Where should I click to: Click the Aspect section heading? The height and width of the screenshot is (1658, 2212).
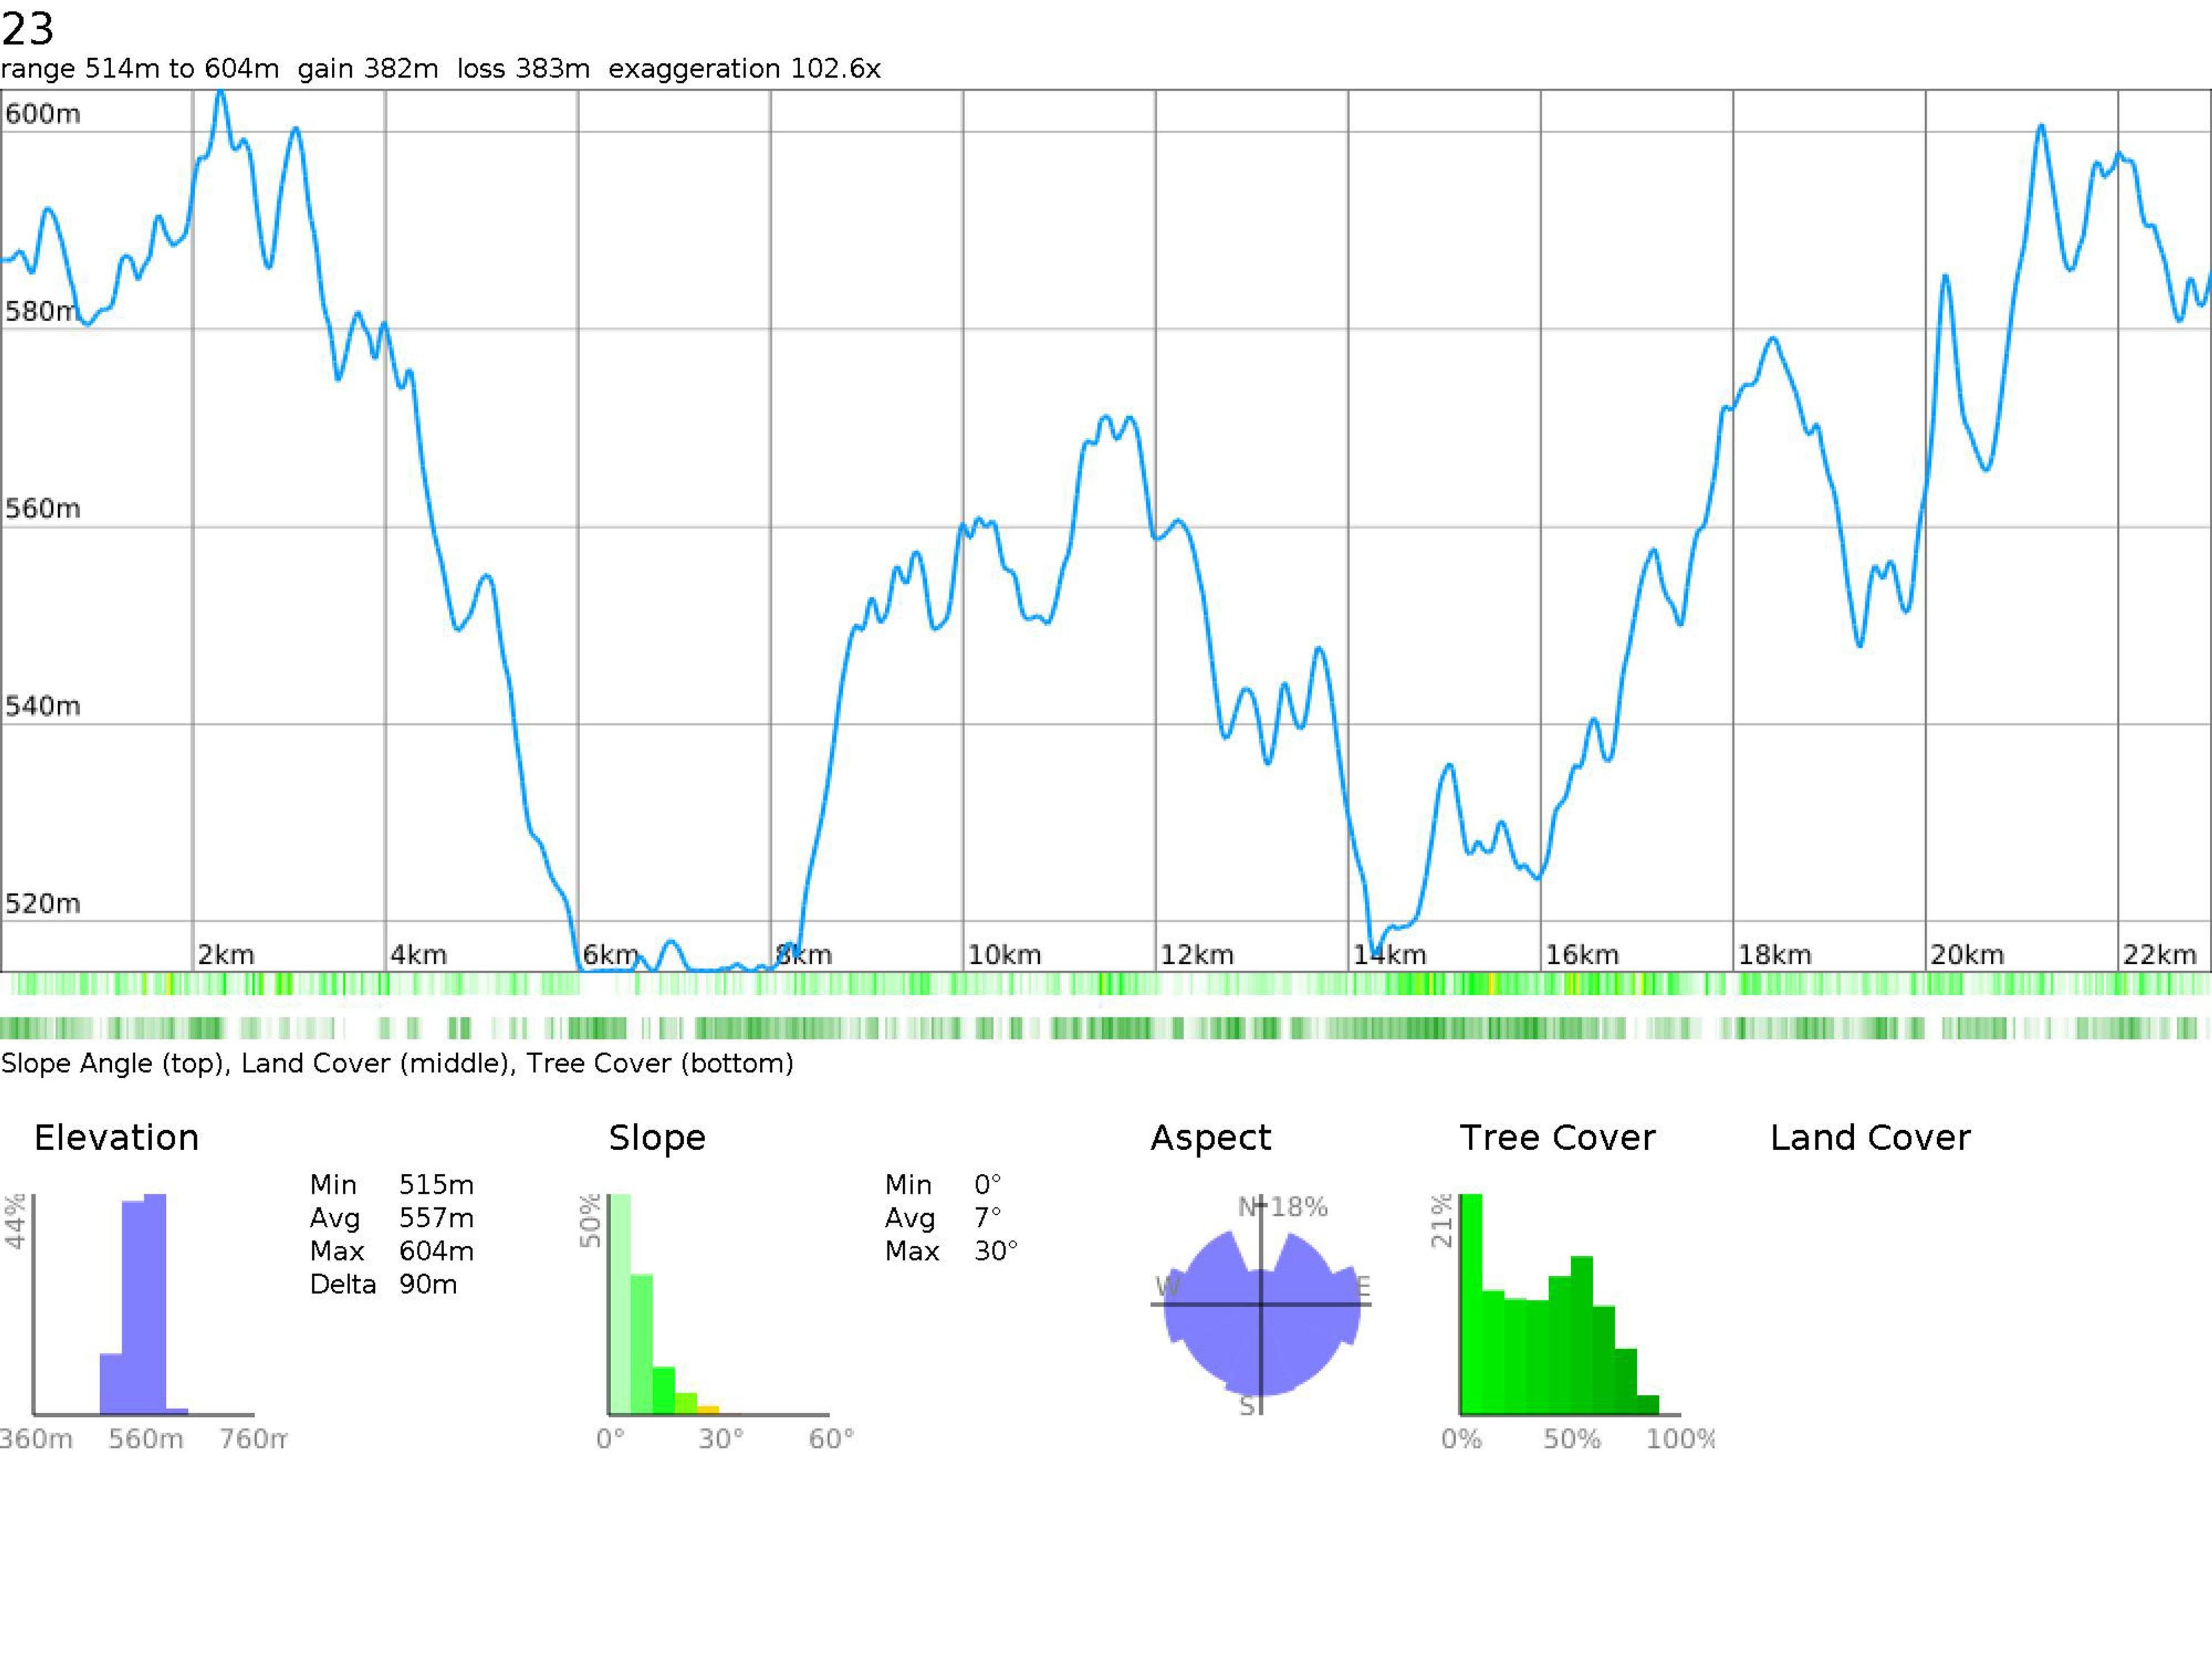pos(1210,1138)
